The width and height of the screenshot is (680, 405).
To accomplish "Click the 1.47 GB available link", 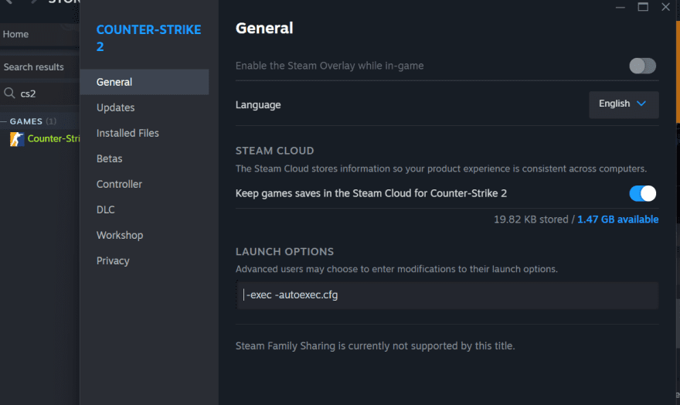I will pos(617,220).
